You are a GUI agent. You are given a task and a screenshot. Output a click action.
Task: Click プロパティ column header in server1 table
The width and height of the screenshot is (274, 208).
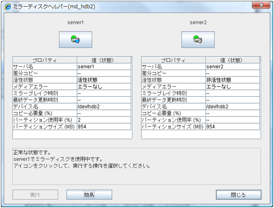point(44,60)
